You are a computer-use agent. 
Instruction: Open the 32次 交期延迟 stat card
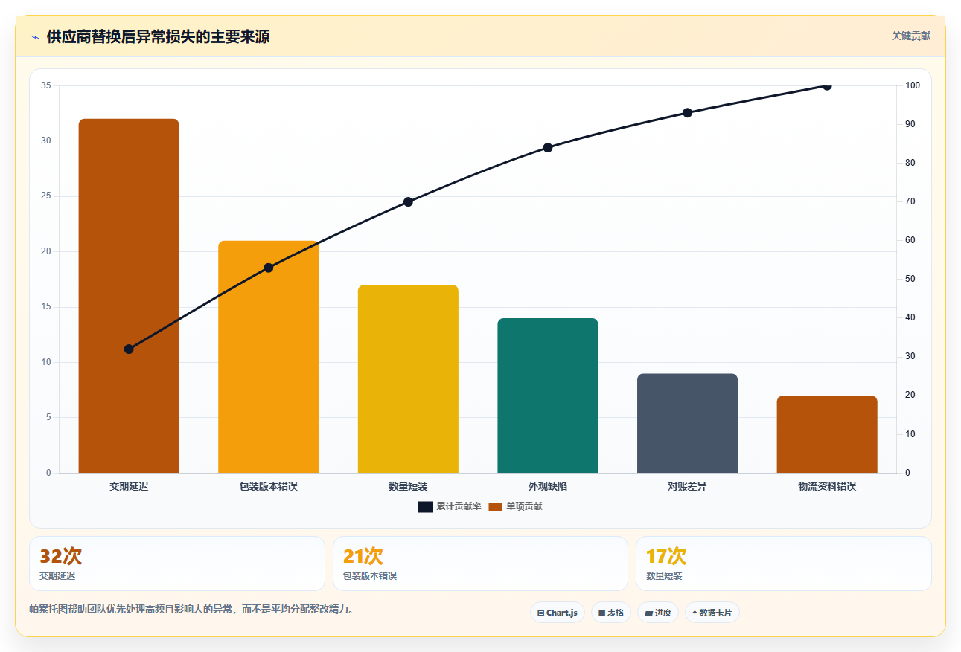point(177,564)
